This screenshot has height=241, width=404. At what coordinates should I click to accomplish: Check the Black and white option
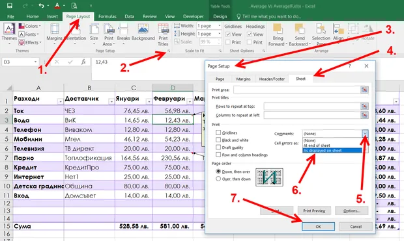click(x=218, y=140)
